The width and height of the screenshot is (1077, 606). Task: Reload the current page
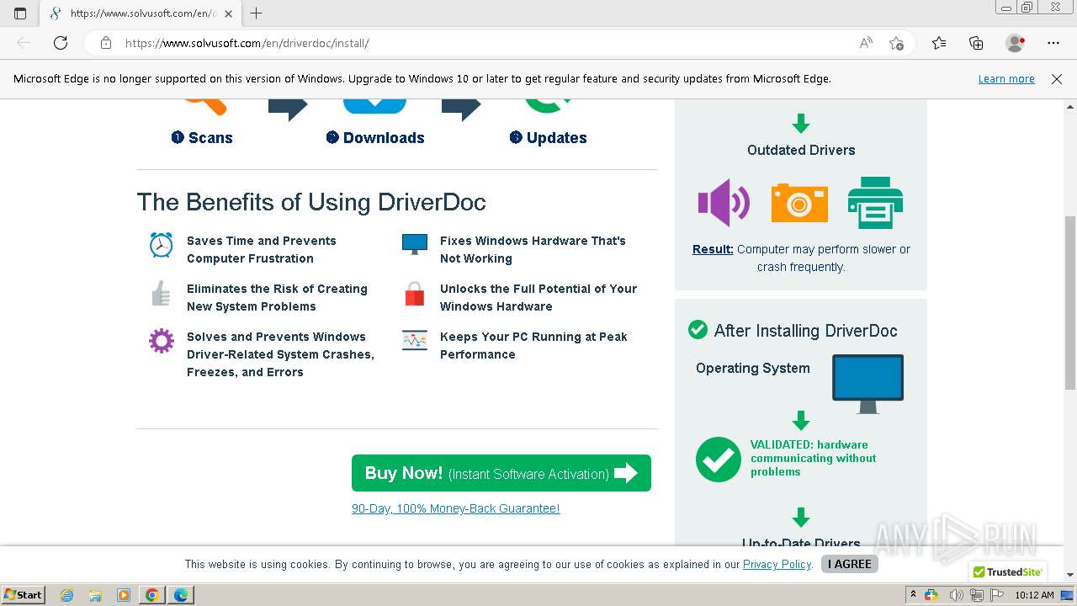pos(61,43)
